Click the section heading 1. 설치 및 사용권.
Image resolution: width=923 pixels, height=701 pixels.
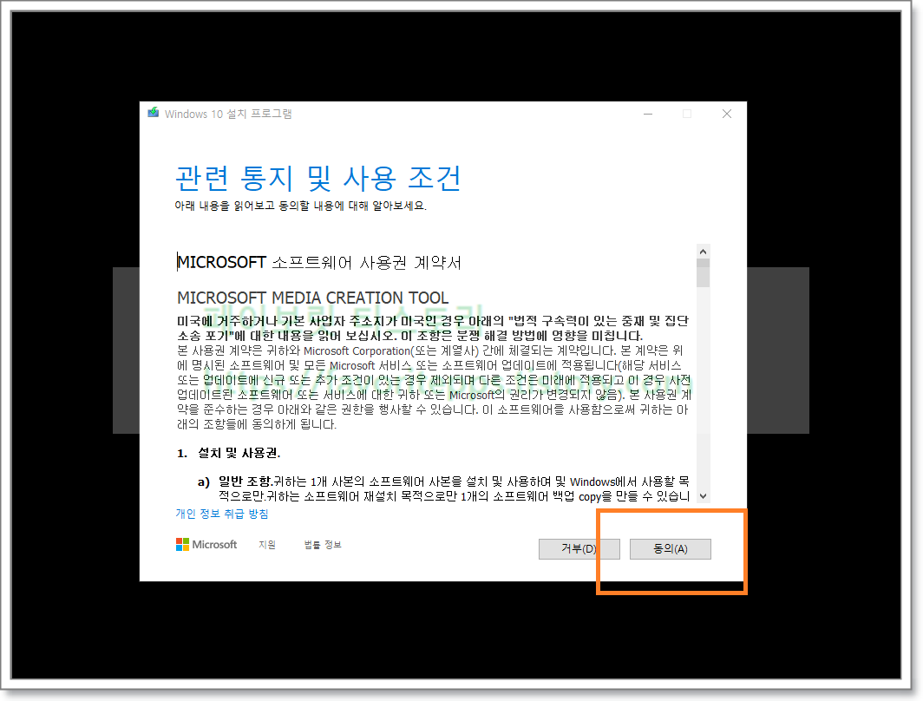[228, 453]
